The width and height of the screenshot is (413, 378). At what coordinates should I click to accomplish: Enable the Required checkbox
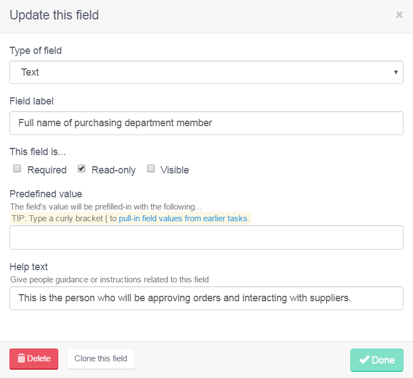pos(17,168)
